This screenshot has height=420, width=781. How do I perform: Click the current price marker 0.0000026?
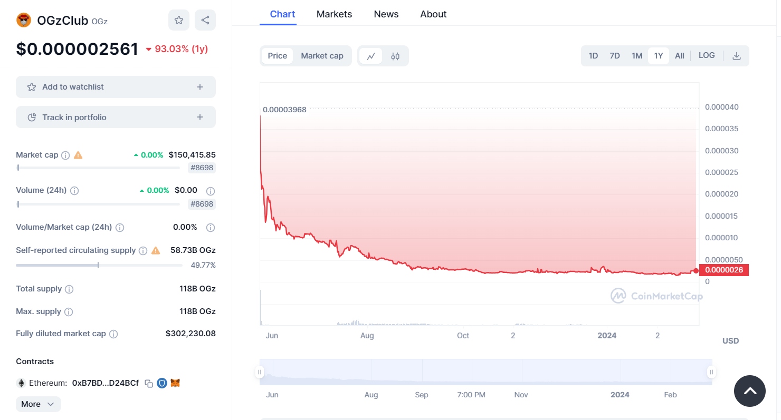click(x=723, y=270)
